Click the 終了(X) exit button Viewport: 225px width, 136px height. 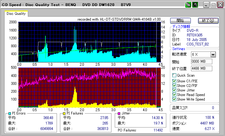tap(208, 21)
